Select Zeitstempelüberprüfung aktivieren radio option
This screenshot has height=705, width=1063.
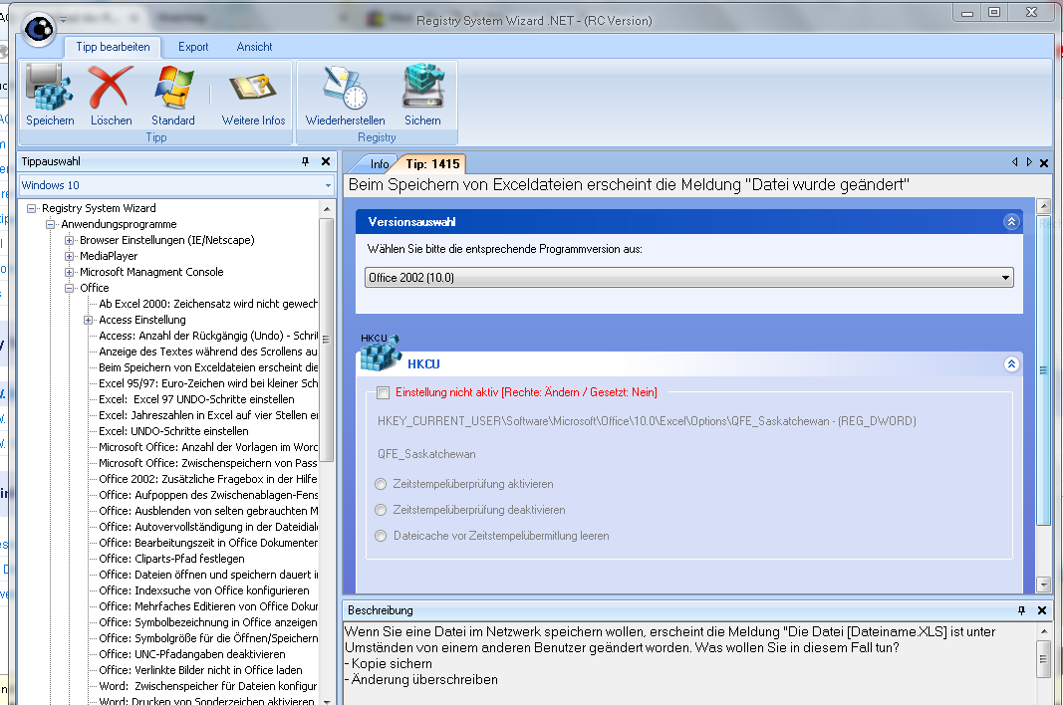[x=381, y=484]
